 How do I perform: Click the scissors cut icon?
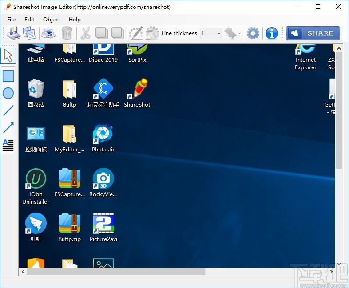point(85,33)
